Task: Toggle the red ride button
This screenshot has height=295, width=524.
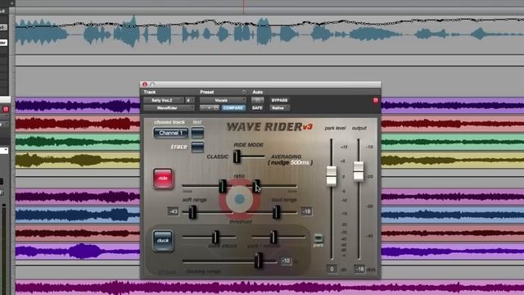Action: [x=163, y=179]
